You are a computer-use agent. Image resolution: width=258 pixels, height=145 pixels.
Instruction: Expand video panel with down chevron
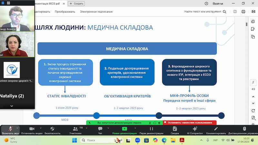point(12,106)
